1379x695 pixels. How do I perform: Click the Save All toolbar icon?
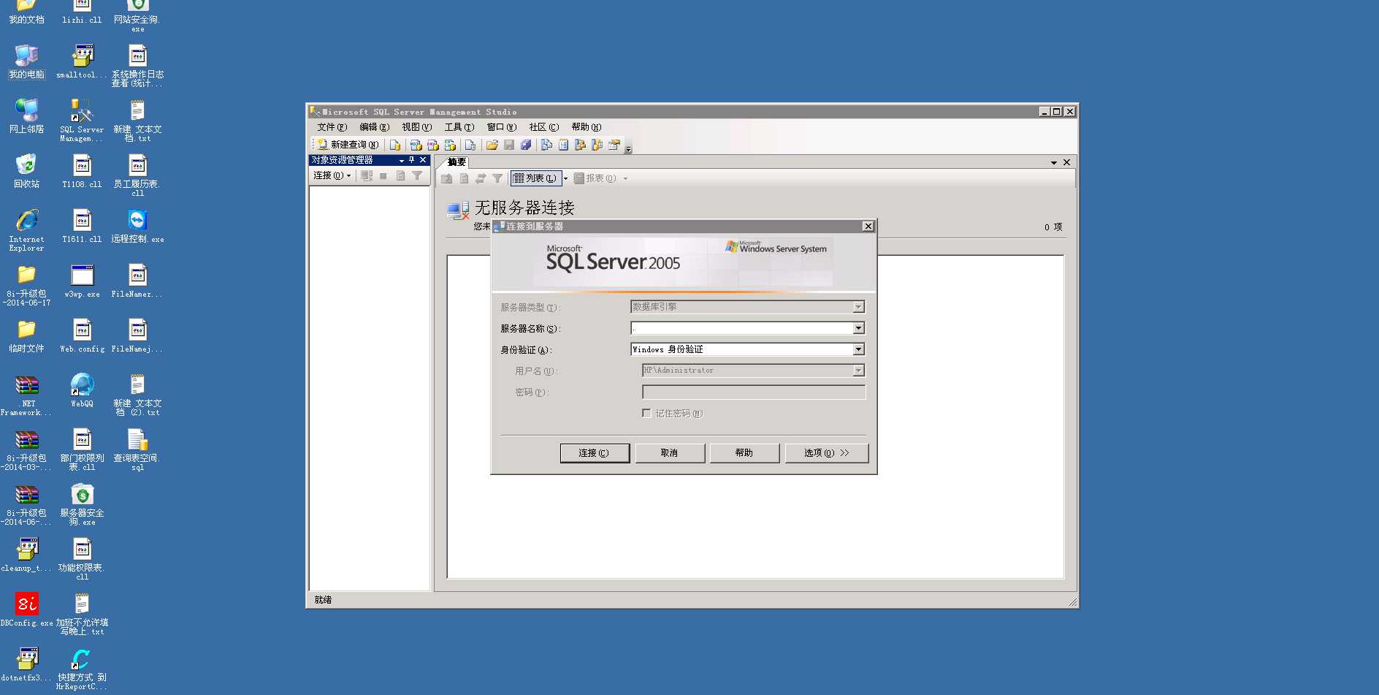pos(526,145)
